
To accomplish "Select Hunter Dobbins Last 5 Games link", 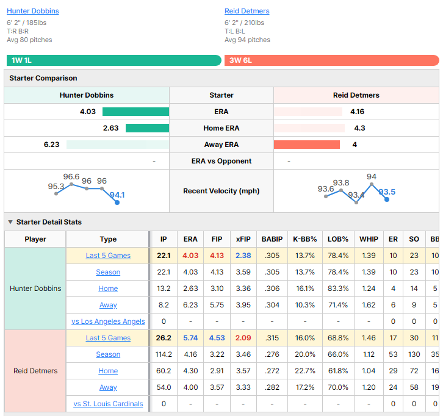I will (108, 256).
